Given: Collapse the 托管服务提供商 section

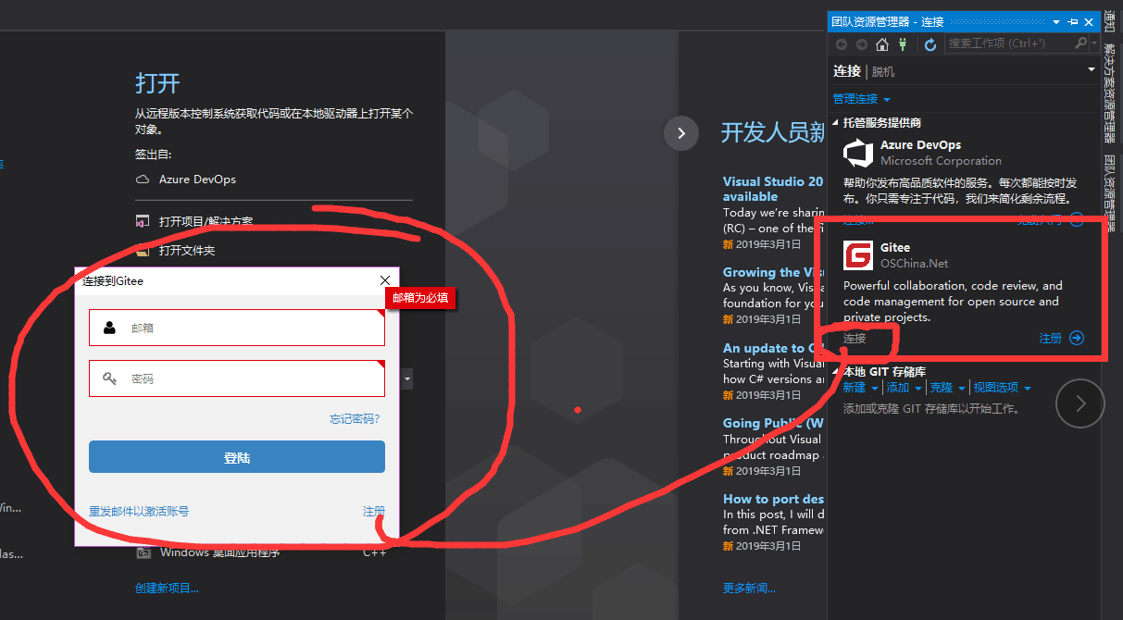Looking at the screenshot, I should click(836, 122).
